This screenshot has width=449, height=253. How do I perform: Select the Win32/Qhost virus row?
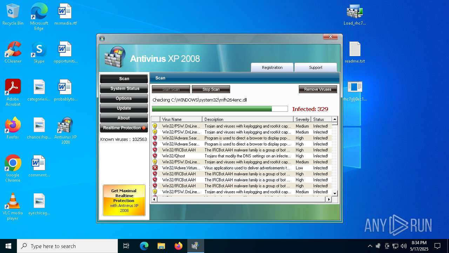point(241,156)
